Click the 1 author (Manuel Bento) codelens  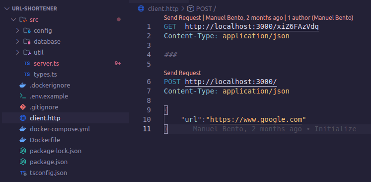coord(320,18)
